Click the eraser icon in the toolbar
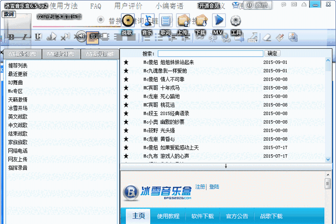Image resolution: width=336 pixels, height=224 pixels. pyautogui.click(x=267, y=37)
